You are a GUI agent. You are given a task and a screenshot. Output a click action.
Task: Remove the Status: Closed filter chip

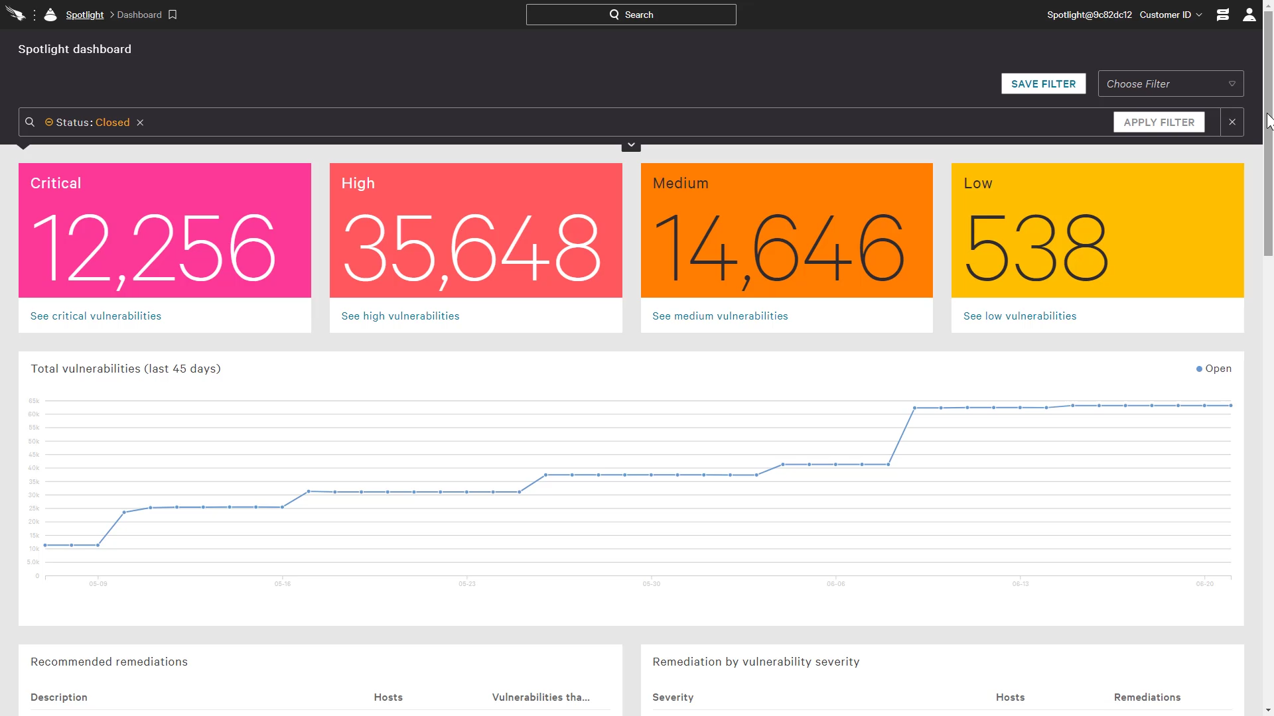(x=140, y=123)
